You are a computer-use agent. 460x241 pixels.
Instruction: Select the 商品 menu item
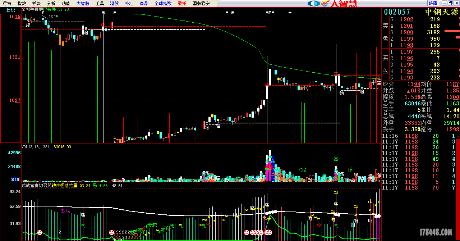tap(144, 4)
